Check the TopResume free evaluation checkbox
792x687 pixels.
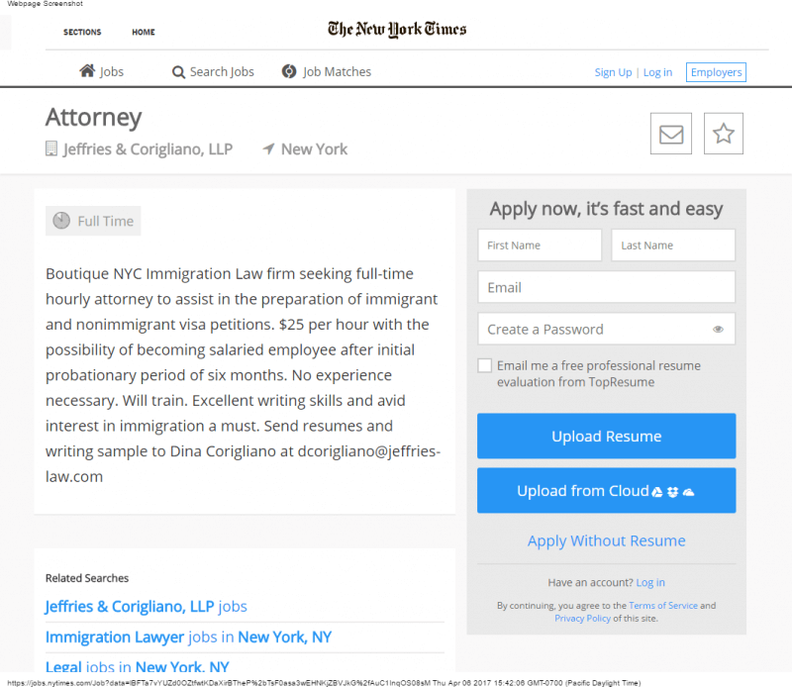click(x=484, y=365)
